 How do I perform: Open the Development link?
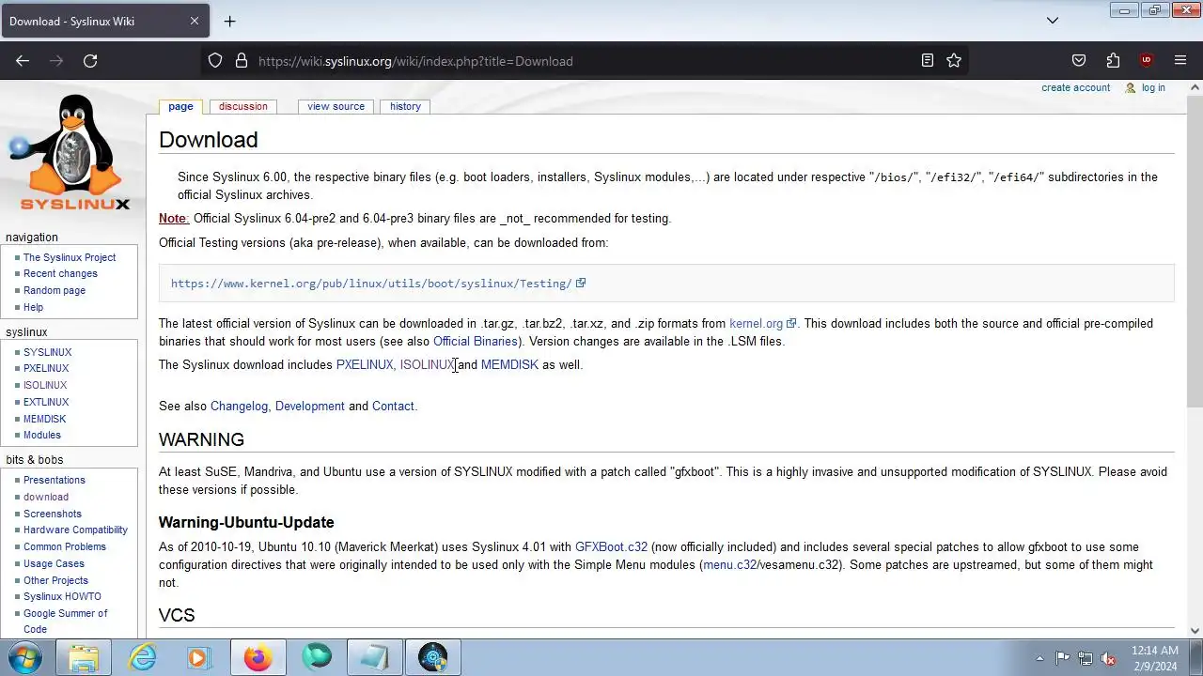pos(310,406)
